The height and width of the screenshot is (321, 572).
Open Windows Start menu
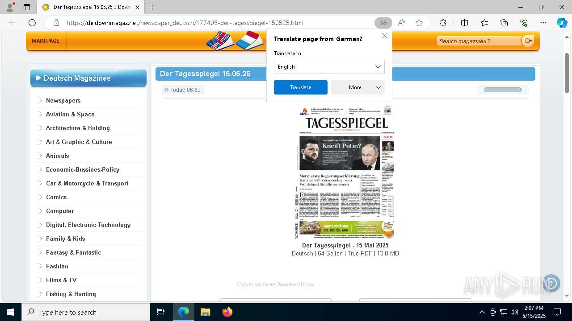pos(11,312)
